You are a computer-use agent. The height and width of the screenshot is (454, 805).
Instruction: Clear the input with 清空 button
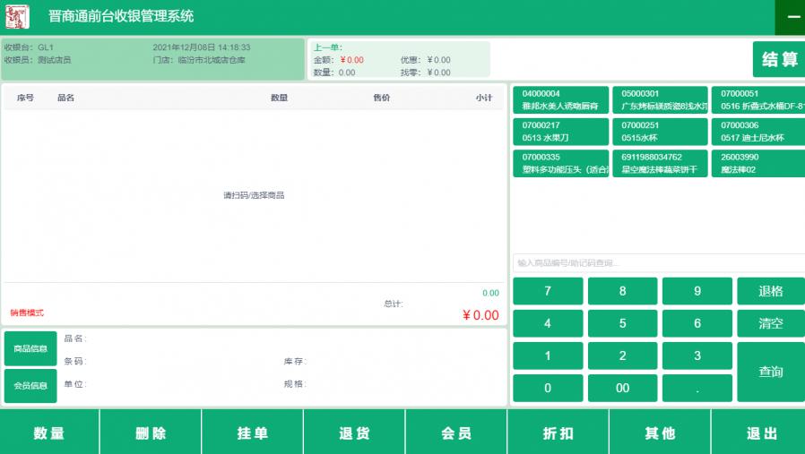point(770,323)
